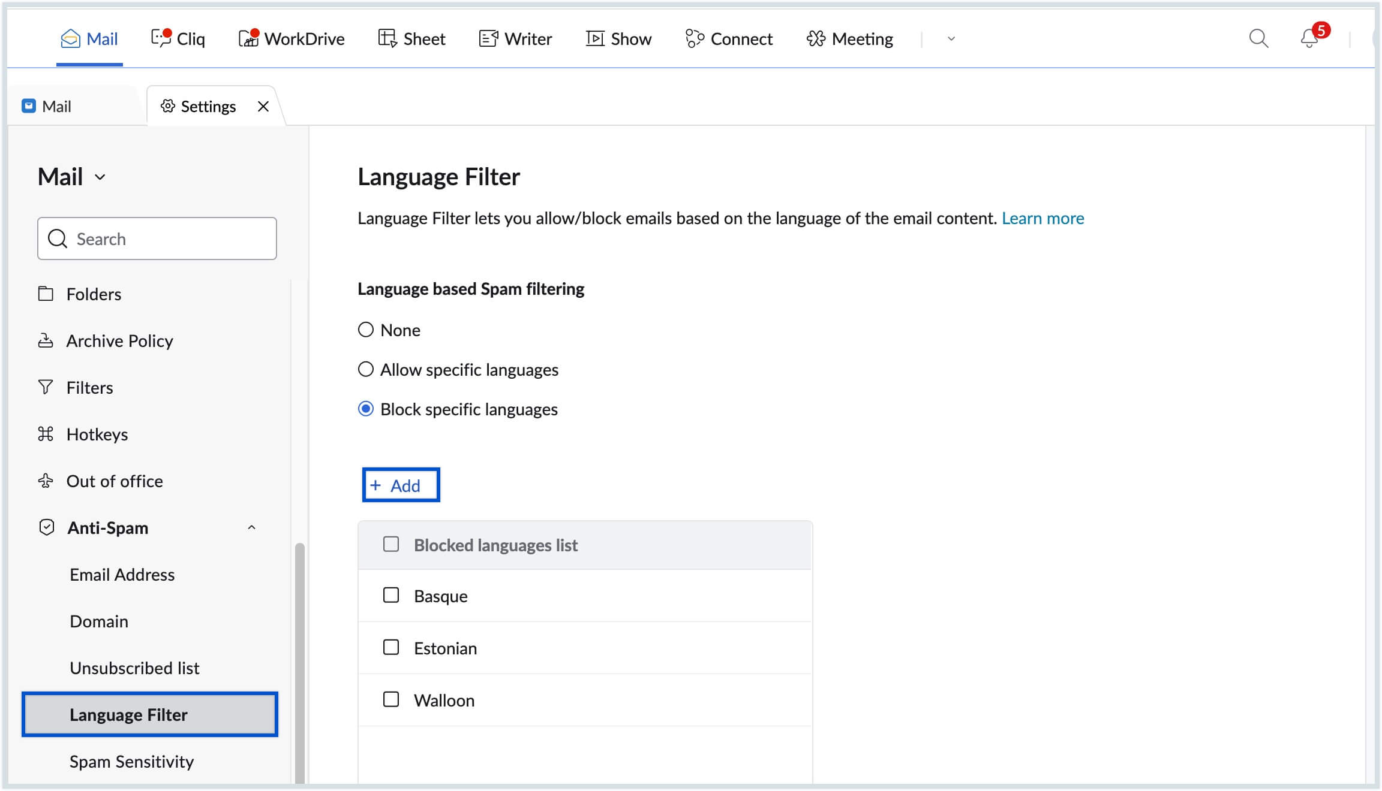Open the Meeting app

click(850, 39)
